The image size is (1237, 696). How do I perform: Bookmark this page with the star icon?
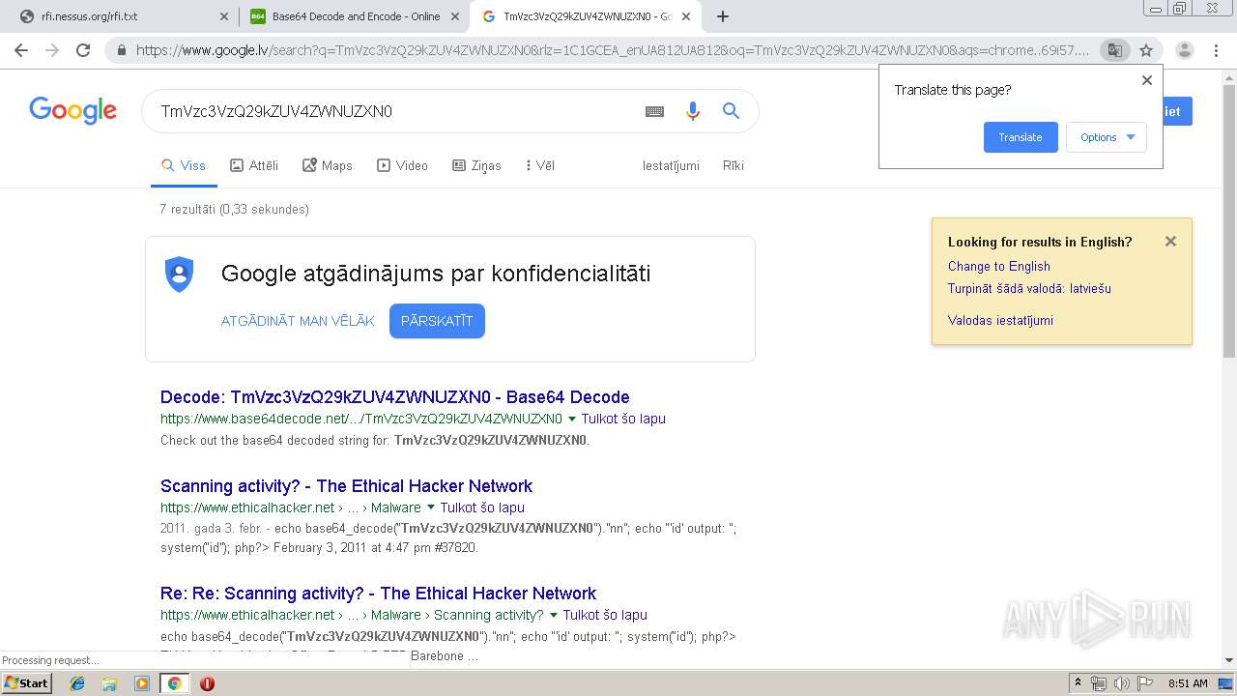click(1146, 50)
